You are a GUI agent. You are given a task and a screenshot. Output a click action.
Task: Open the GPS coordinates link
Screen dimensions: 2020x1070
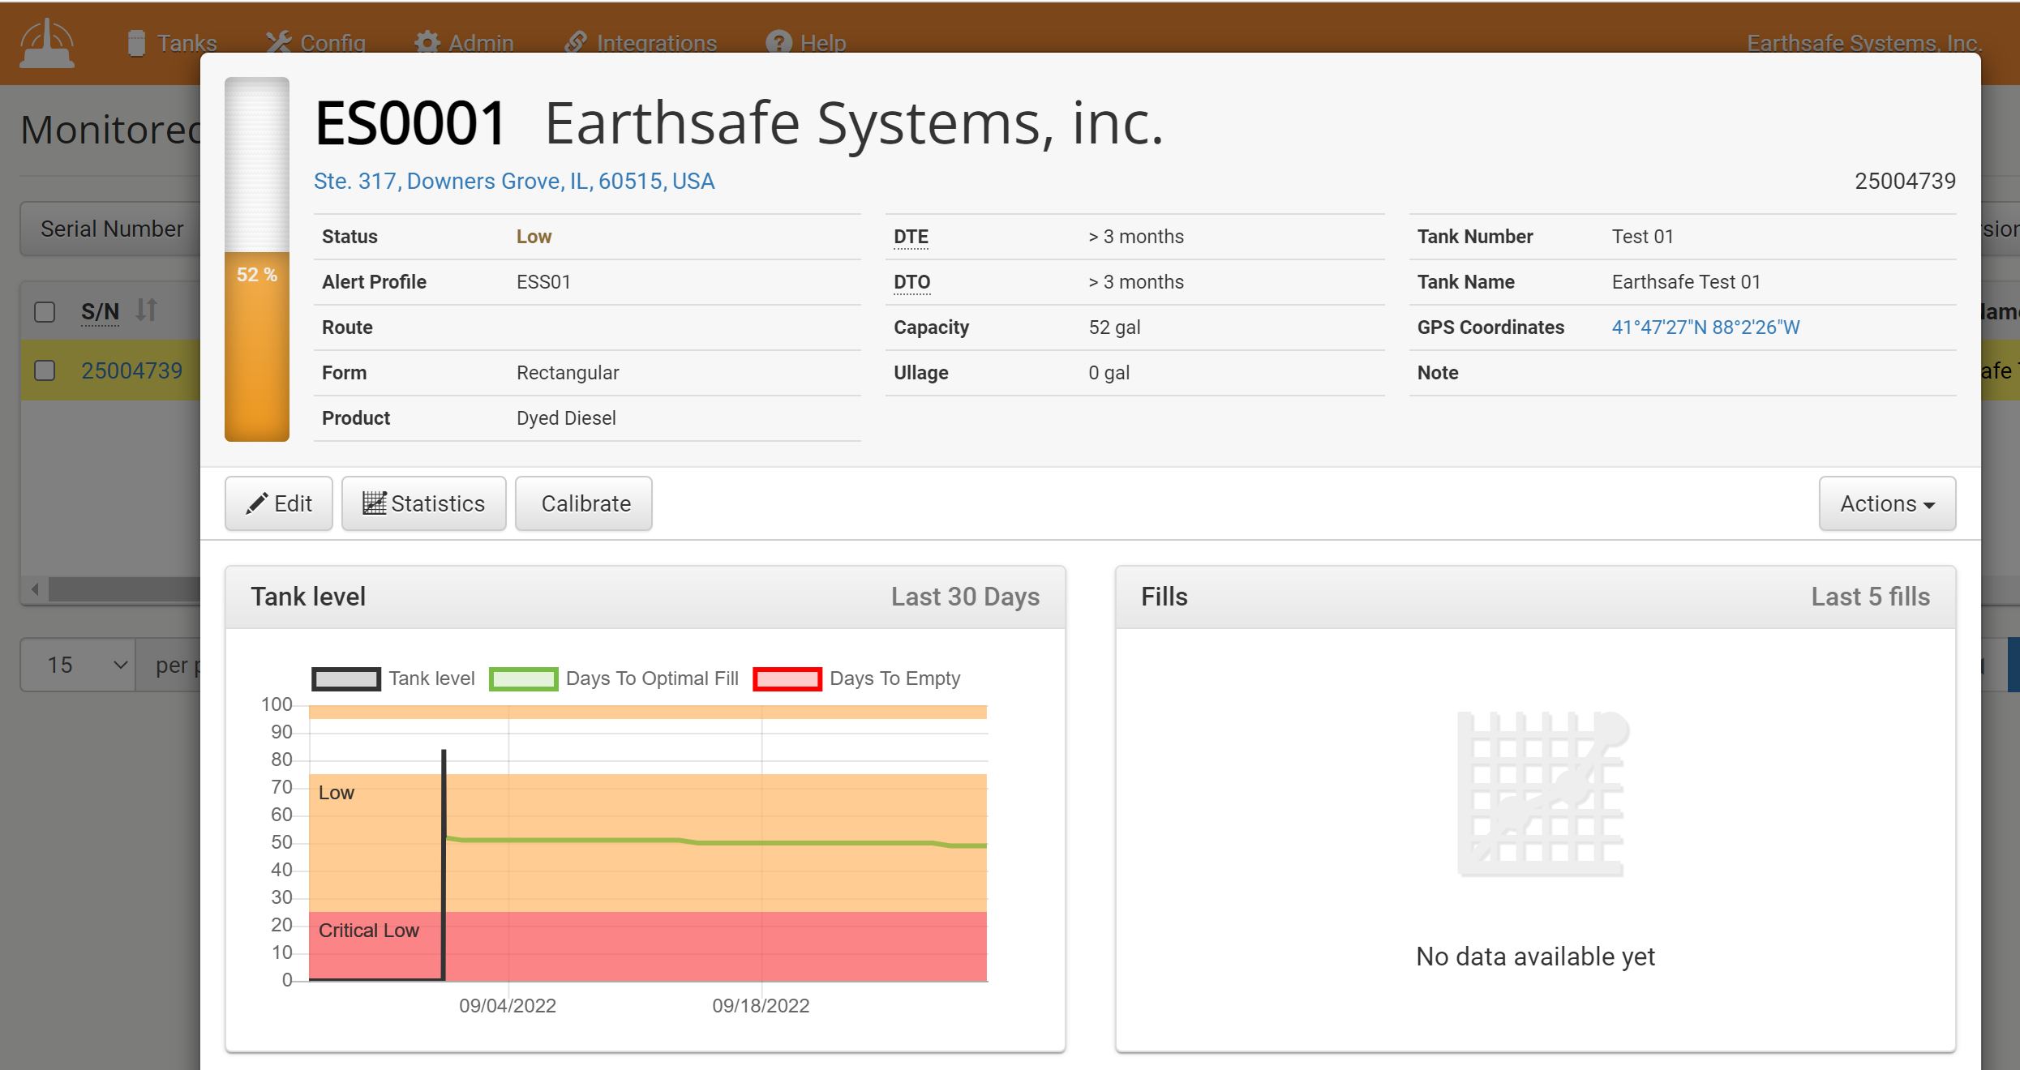pos(1705,327)
